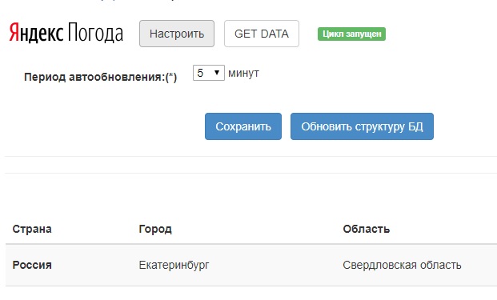Image resolution: width=497 pixels, height=300 pixels.
Task: Click the GET DATA button
Action: (262, 34)
